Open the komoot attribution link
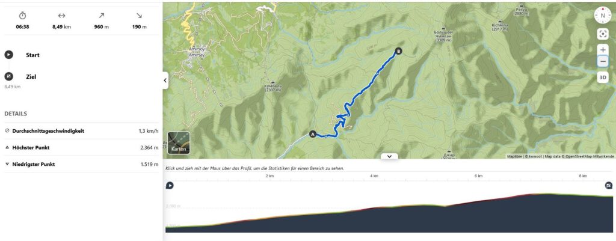The width and height of the screenshot is (616, 241). [x=534, y=156]
